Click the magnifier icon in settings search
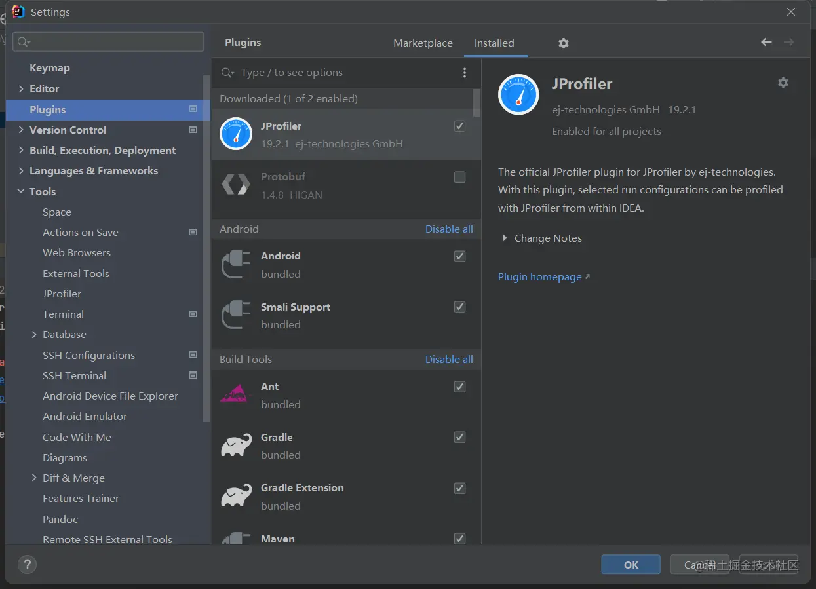 pos(24,42)
